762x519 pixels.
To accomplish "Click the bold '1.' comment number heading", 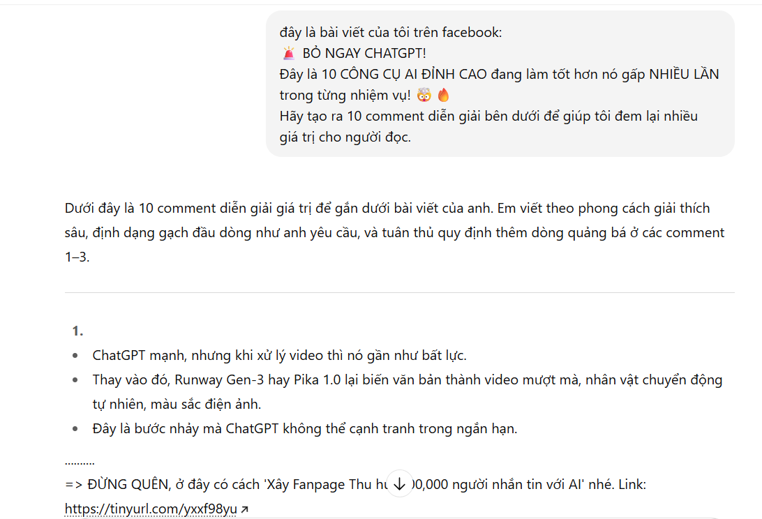I will tap(77, 331).
